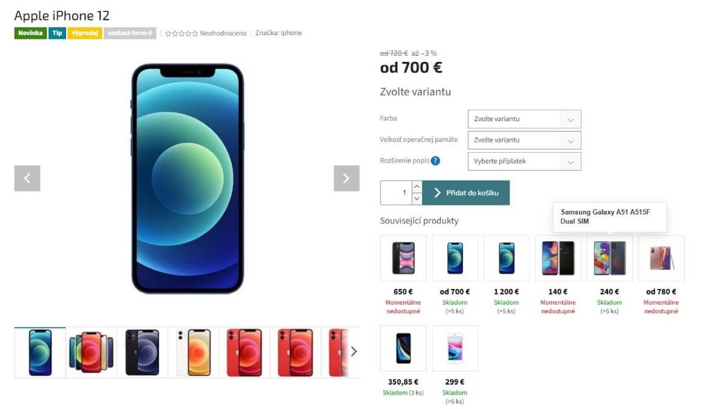Decrease quantity with the down arrow
Screen dimensions: 728x409
point(417,199)
